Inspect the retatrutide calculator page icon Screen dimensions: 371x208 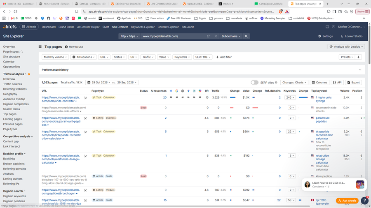click(x=85, y=156)
